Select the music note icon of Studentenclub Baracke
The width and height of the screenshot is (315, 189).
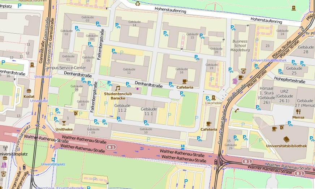pos(118,88)
